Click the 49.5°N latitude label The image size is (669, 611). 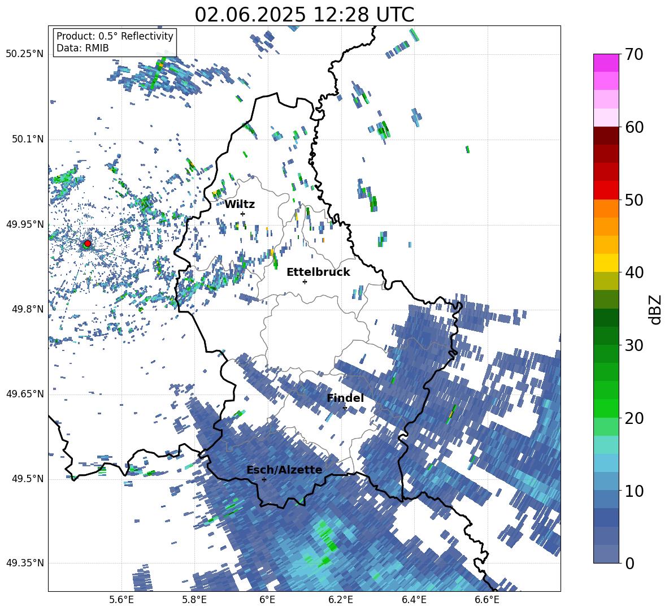point(28,478)
